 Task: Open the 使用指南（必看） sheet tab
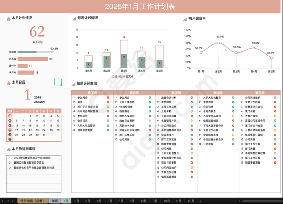click(x=33, y=201)
